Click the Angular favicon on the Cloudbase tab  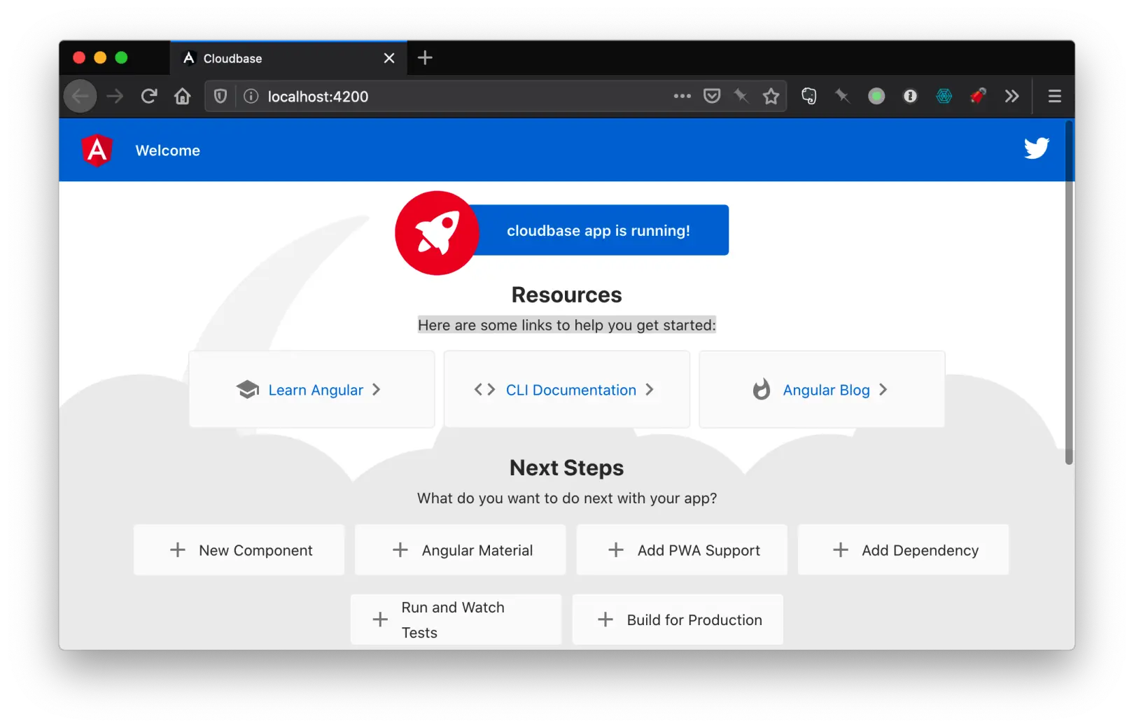click(x=189, y=58)
